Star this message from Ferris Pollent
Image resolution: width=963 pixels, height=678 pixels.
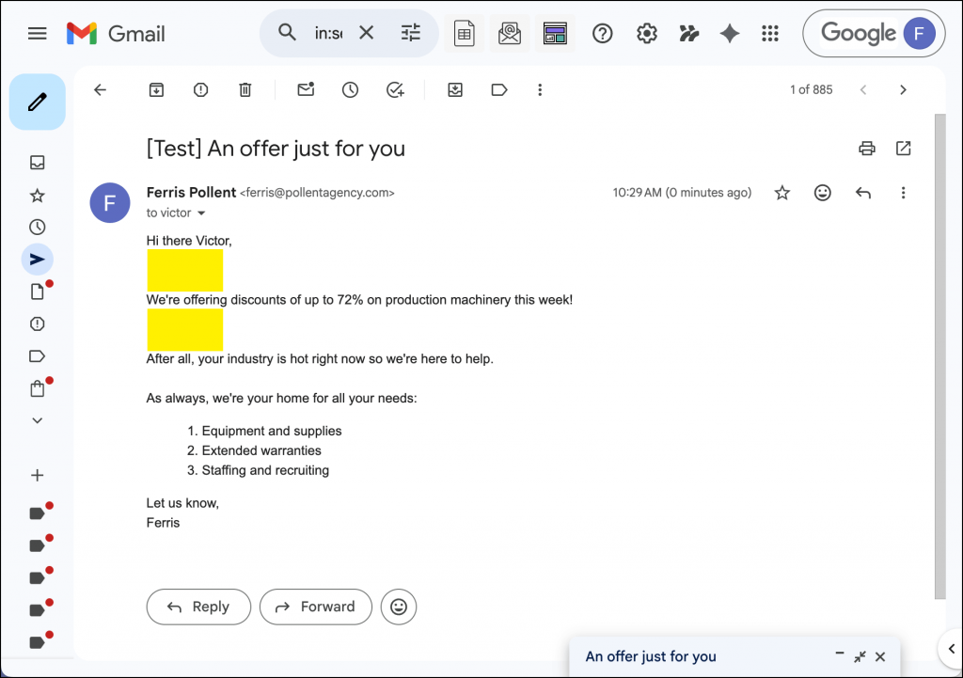tap(781, 193)
